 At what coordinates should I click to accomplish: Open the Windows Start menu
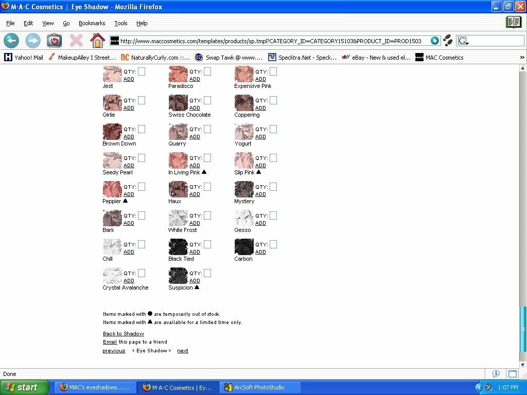coord(24,387)
